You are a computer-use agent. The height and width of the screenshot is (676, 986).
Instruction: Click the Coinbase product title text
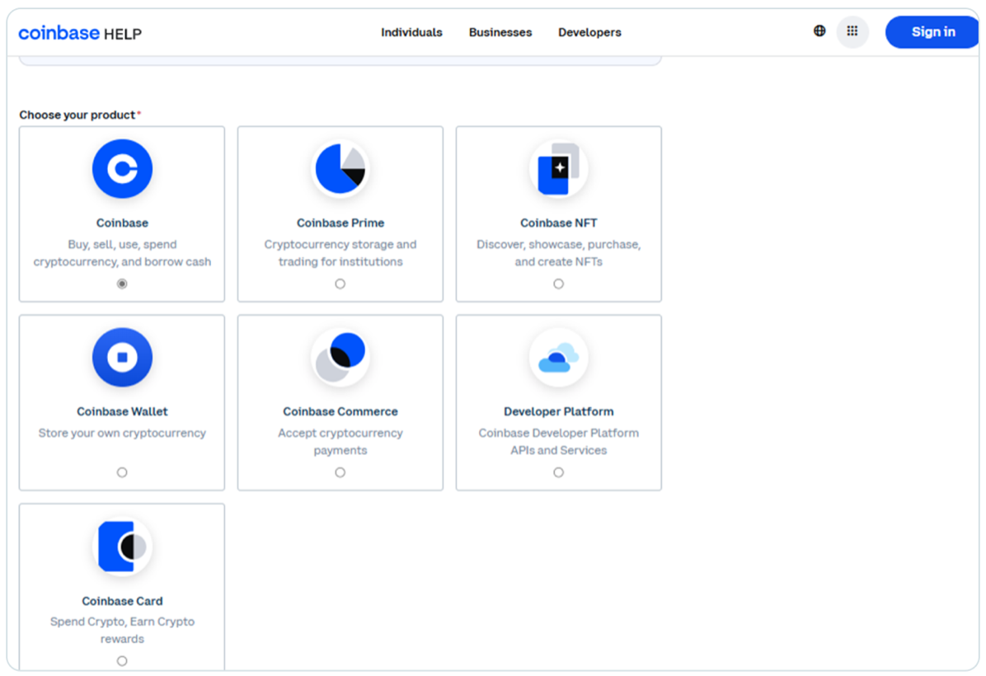pos(122,223)
